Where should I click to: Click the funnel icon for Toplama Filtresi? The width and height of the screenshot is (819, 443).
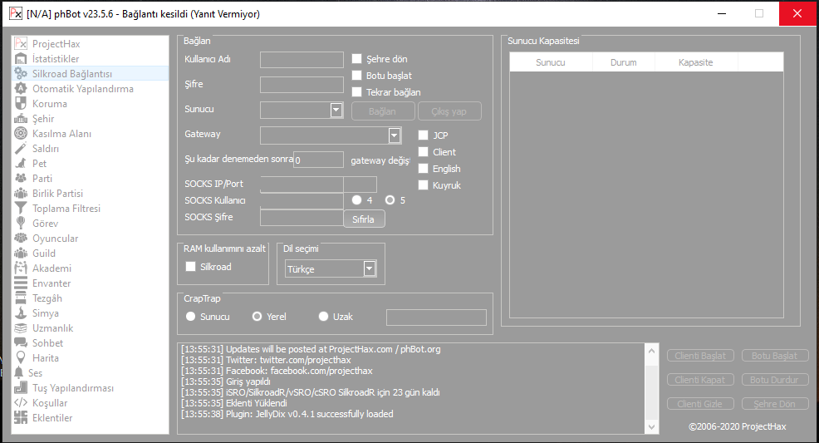pyautogui.click(x=21, y=209)
